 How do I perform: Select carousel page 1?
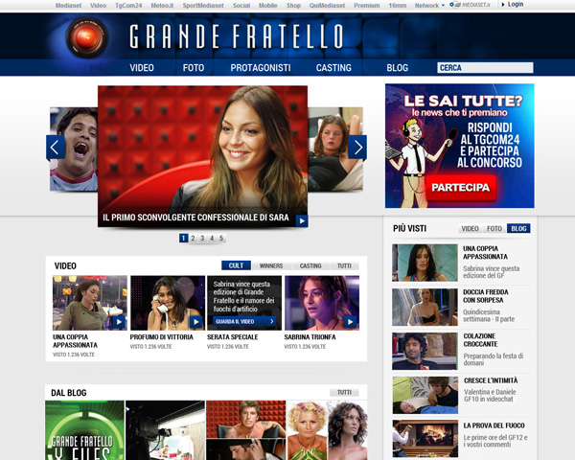point(183,238)
